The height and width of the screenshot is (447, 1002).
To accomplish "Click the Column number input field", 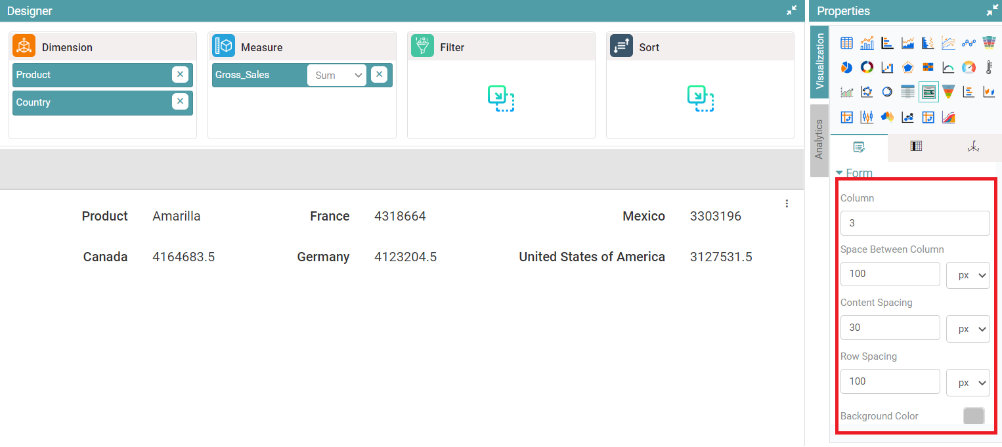I will 915,223.
